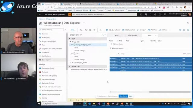Image resolution: width=193 pixels, height=108 pixels.
Task: Open Firewall and virtual networks
Action: (52, 87)
